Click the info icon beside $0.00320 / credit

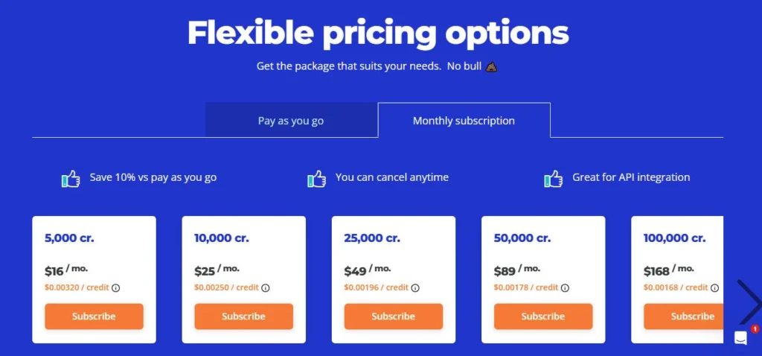[x=116, y=288]
